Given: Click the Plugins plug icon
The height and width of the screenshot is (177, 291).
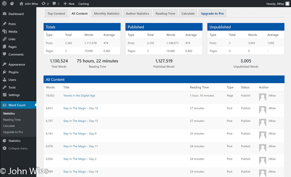Looking at the screenshot, I should point(5,72).
